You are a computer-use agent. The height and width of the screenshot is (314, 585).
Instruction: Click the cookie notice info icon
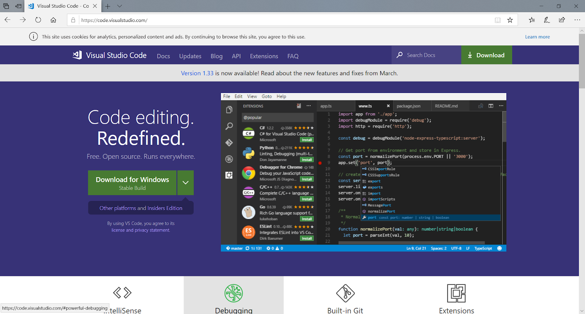pyautogui.click(x=33, y=37)
